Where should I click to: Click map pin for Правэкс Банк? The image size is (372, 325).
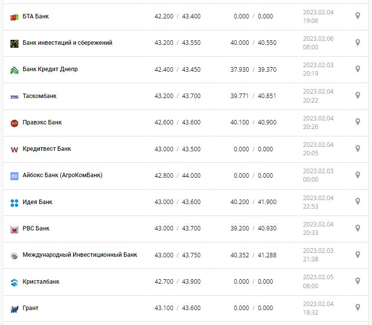pyautogui.click(x=358, y=121)
